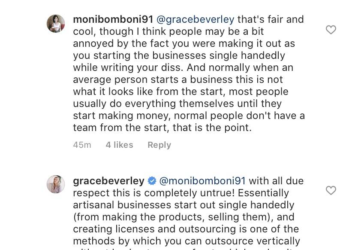
Task: Tap the heart on gracebeverley's reply
Action: click(331, 190)
